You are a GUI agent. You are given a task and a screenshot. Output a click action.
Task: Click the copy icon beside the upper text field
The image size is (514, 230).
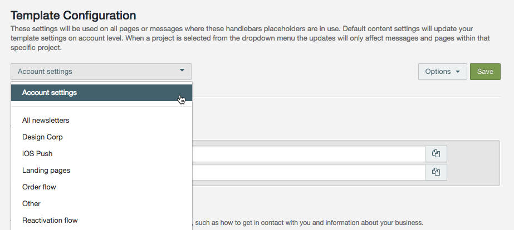click(436, 154)
